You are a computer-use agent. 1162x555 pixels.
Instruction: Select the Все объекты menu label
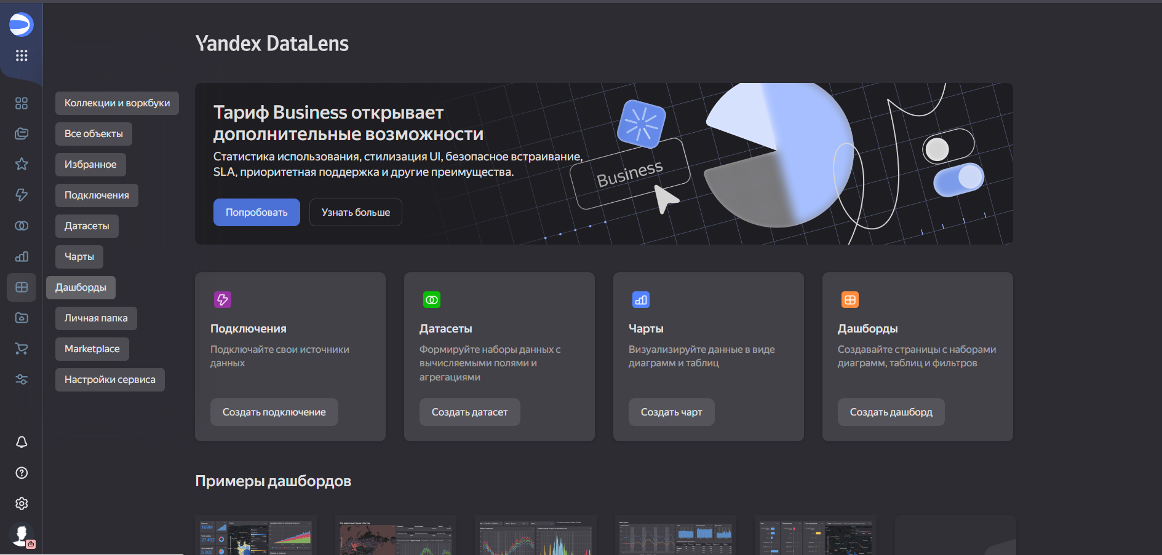pyautogui.click(x=94, y=134)
